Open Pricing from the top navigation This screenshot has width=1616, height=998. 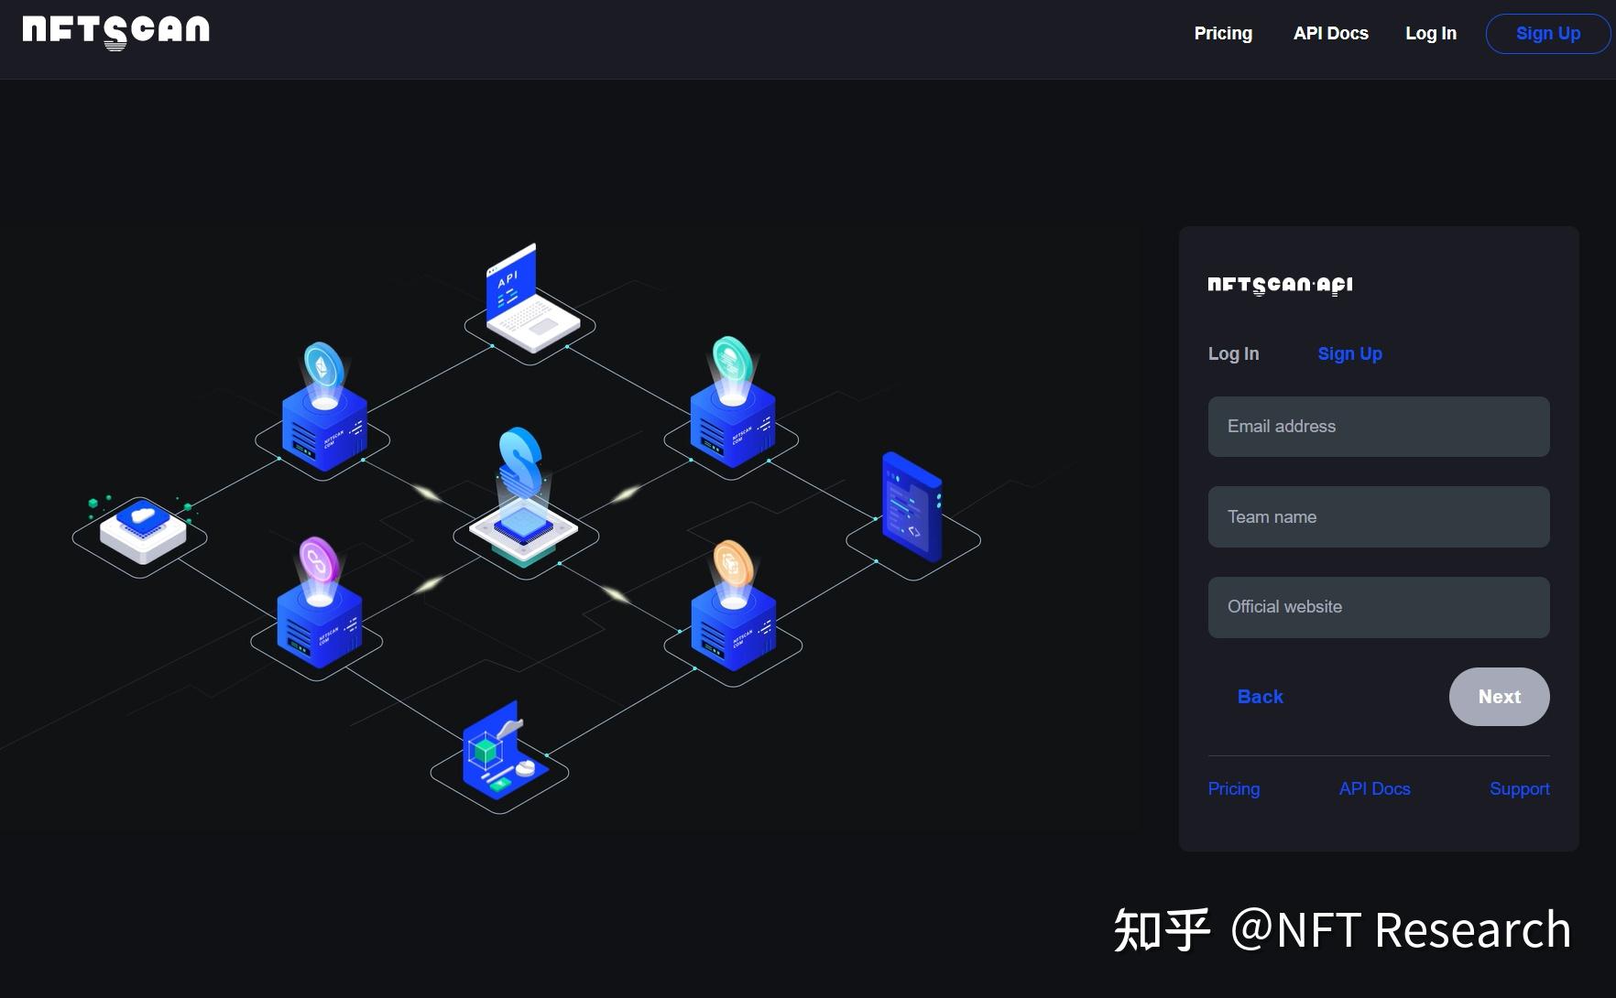click(x=1223, y=33)
